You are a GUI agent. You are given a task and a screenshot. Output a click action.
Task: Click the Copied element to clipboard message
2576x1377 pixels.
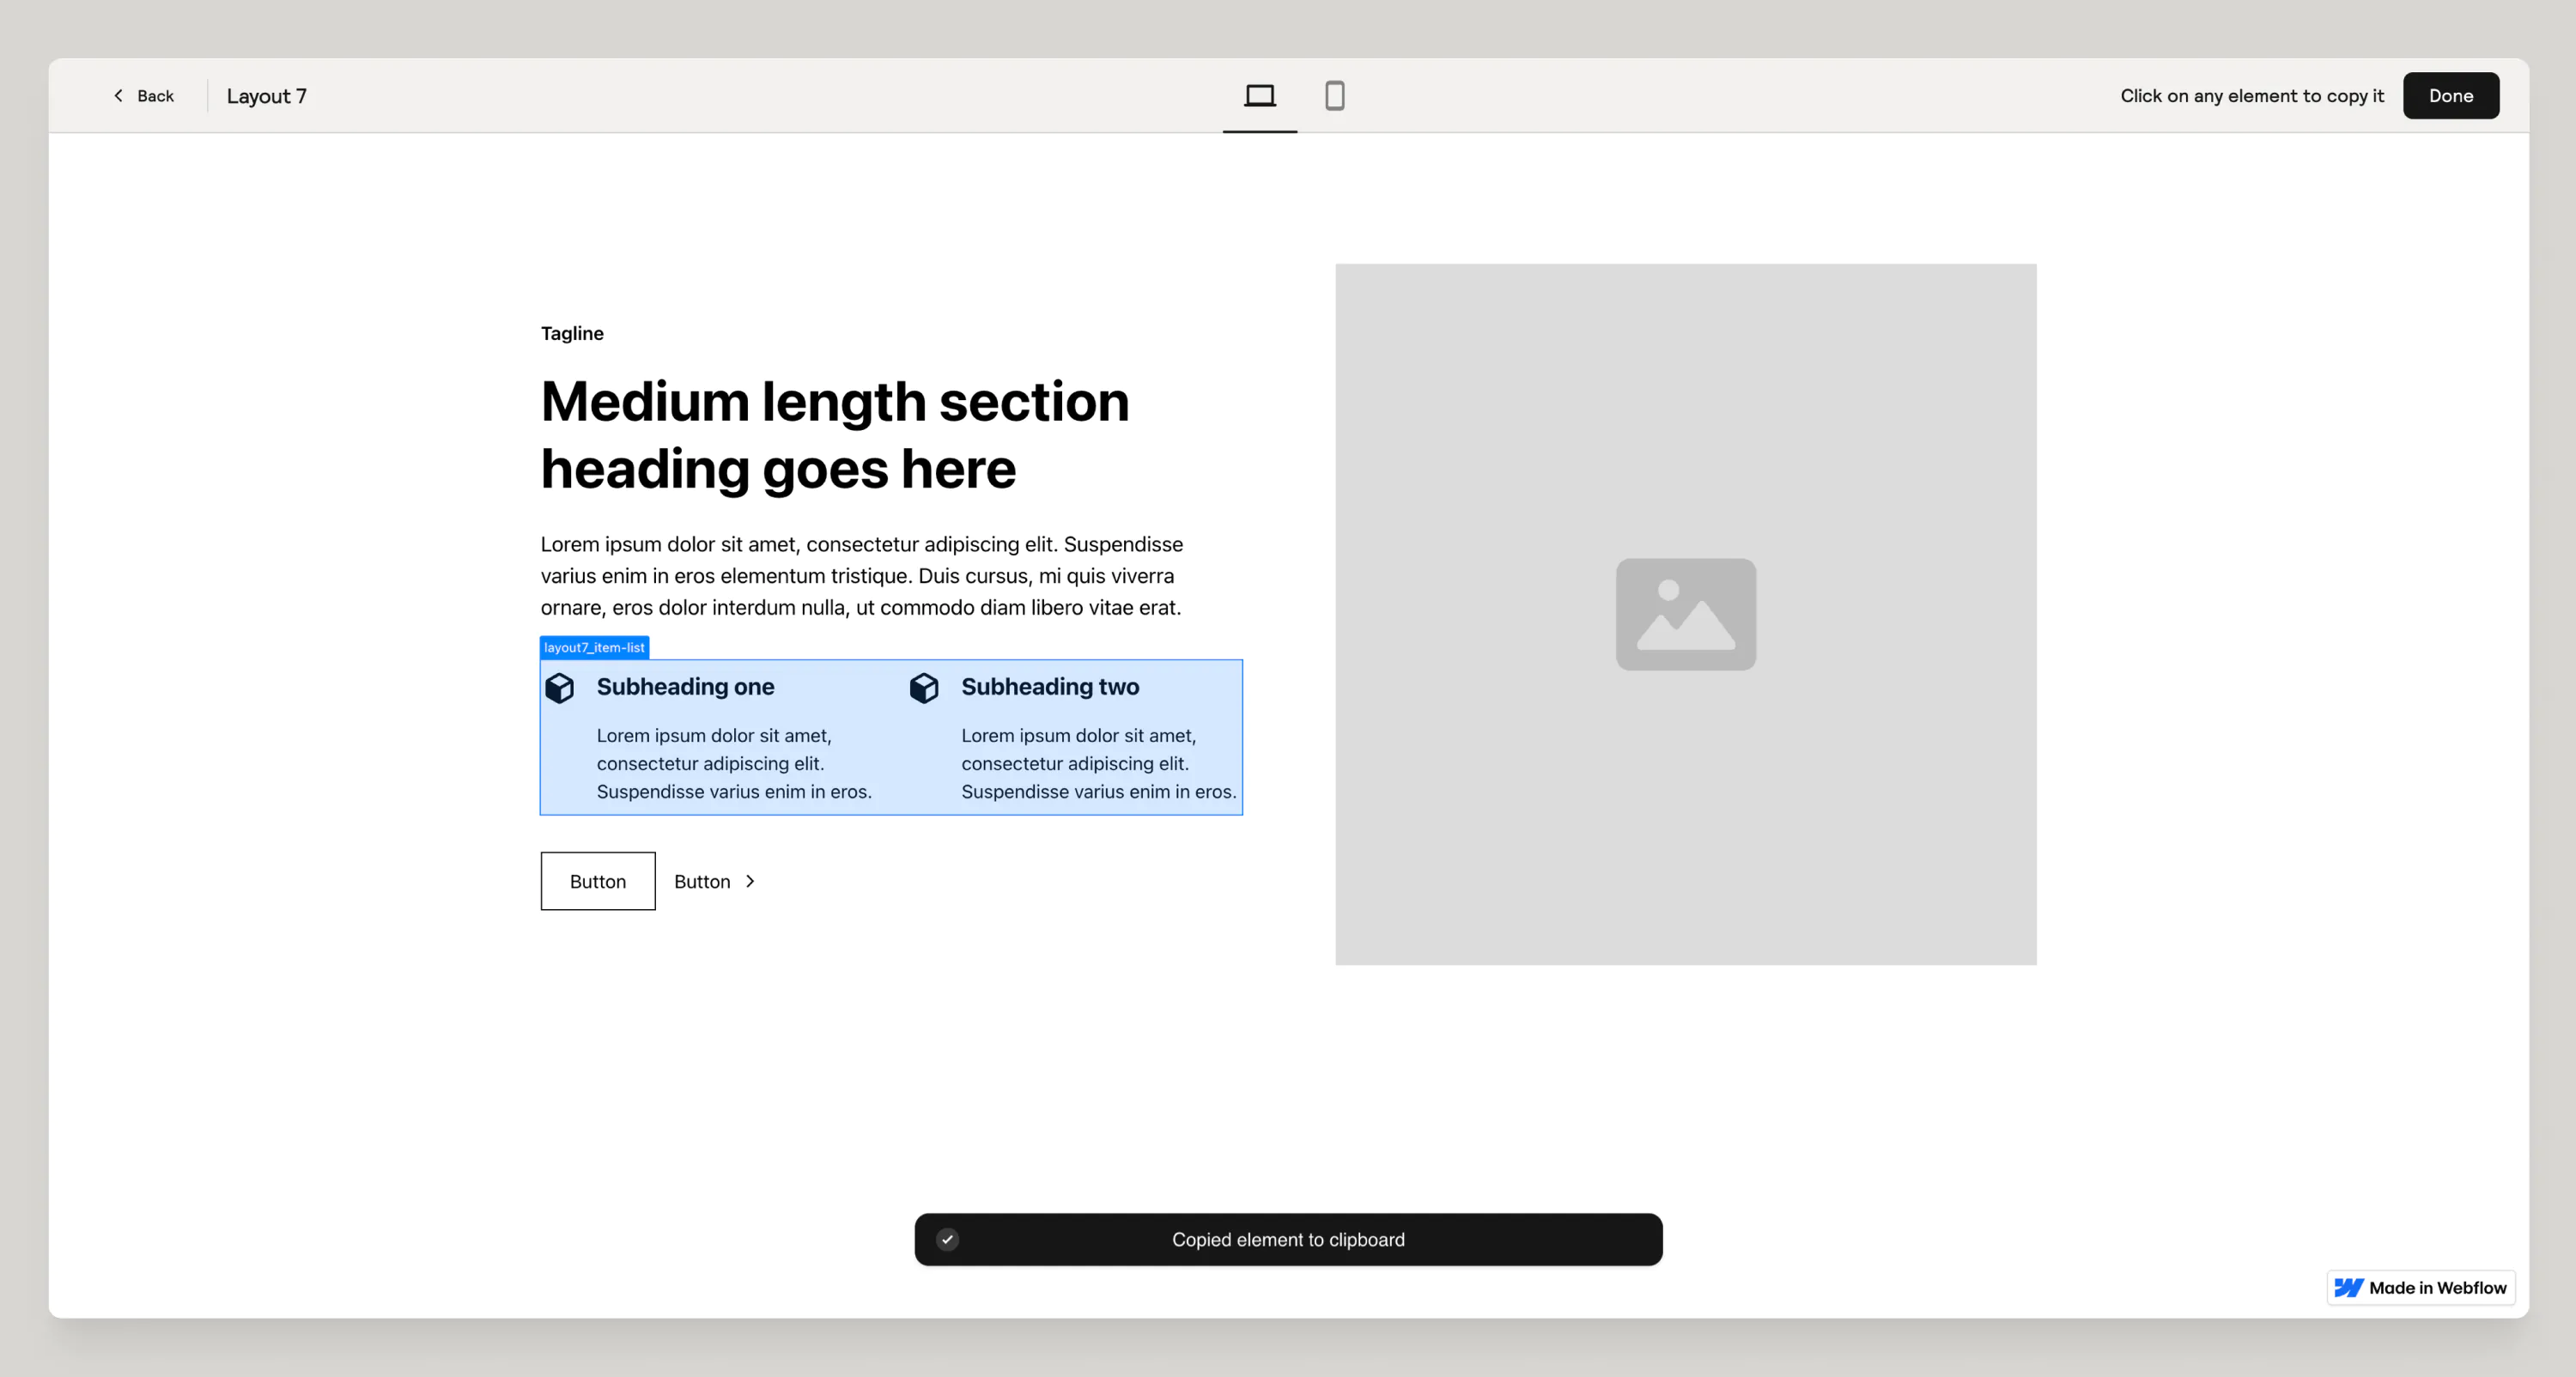[x=1288, y=1239]
